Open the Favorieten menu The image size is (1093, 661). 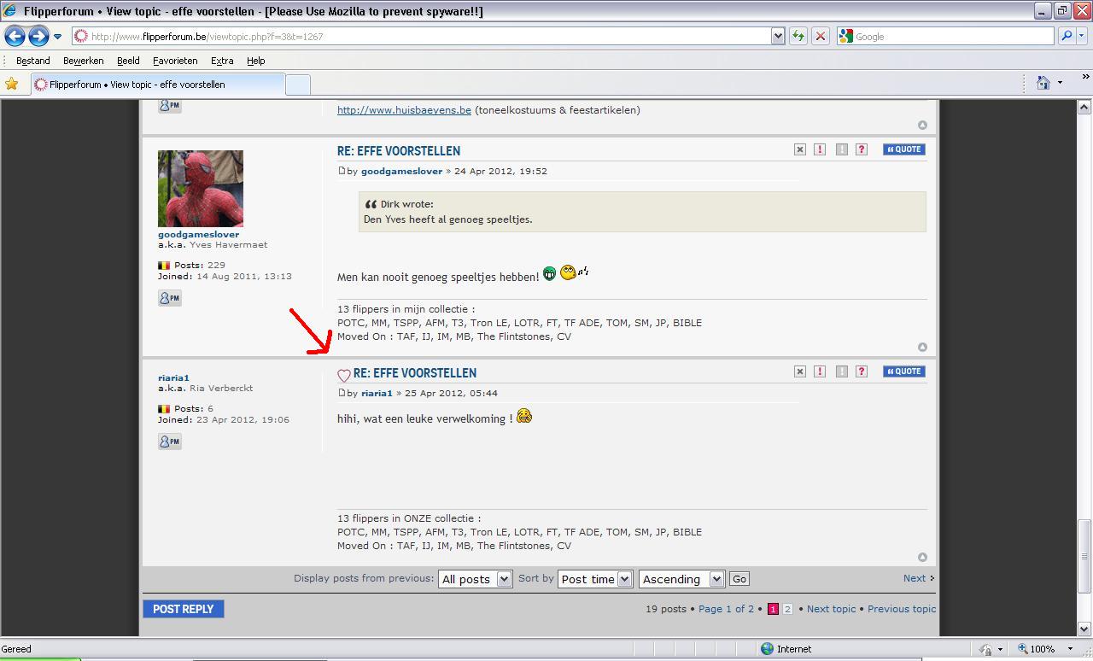pos(175,61)
